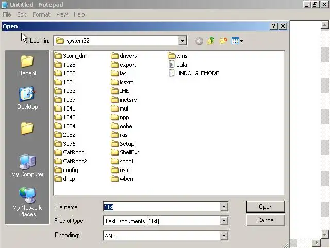The height and width of the screenshot is (248, 330).
Task: Select the ShellExt folder
Action: pos(125,152)
